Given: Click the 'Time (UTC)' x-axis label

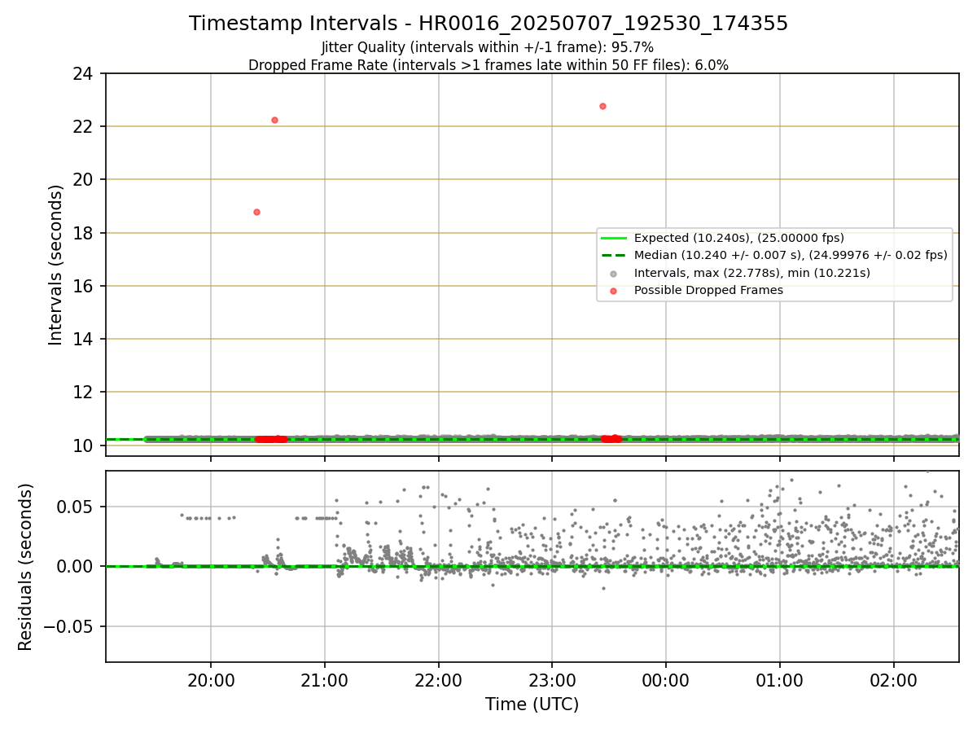Looking at the screenshot, I should tap(532, 704).
